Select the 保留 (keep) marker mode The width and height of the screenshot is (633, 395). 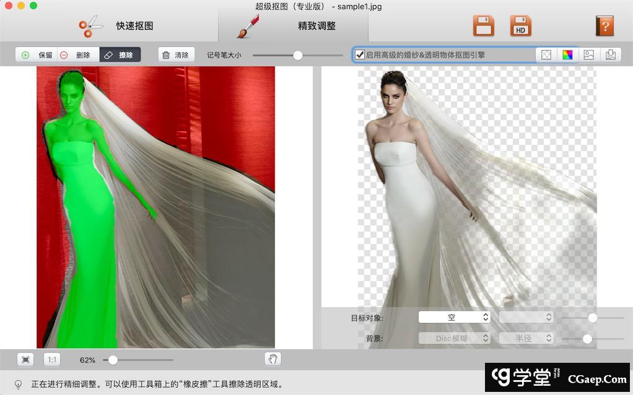coord(37,55)
